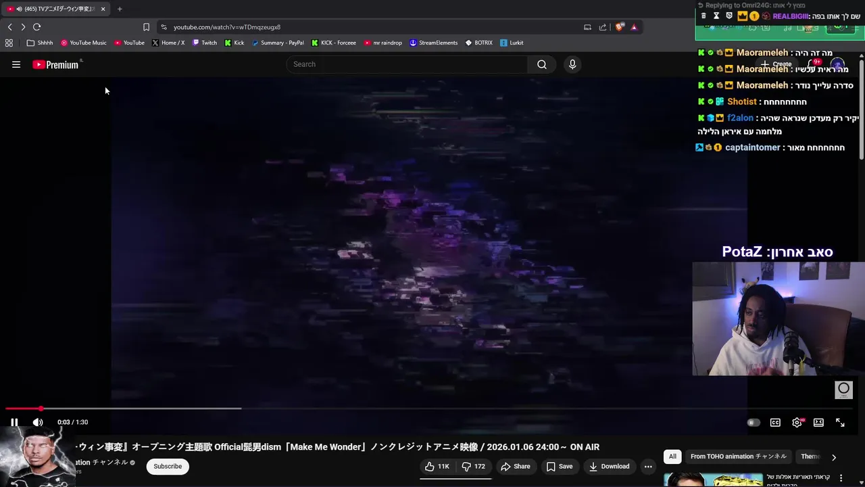Click the f2alon username in chat
This screenshot has height=487, width=865.
[740, 118]
